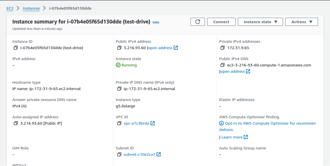Click the external link icon beside Subnet ID

tap(158, 154)
